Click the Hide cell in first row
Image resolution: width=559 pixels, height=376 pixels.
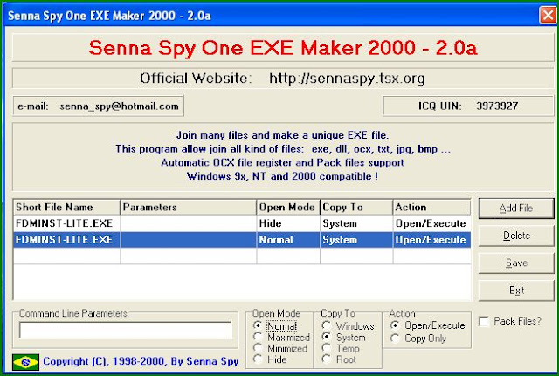coord(288,223)
